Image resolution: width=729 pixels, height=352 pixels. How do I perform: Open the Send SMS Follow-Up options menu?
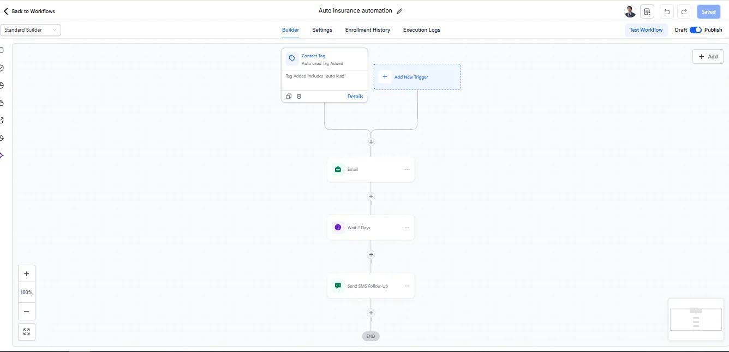click(407, 285)
